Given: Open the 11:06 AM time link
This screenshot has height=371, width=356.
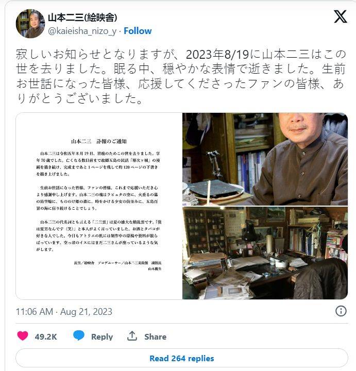Looking at the screenshot, I should [x=35, y=312].
